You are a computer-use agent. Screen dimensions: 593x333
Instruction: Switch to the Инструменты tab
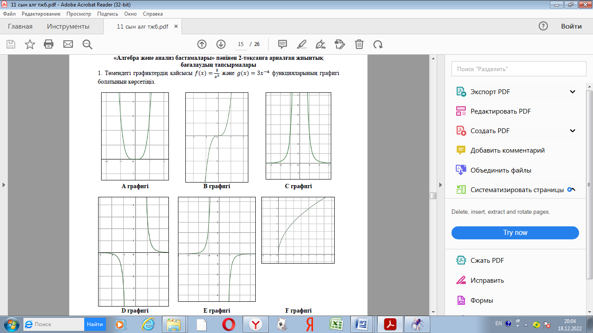(68, 26)
